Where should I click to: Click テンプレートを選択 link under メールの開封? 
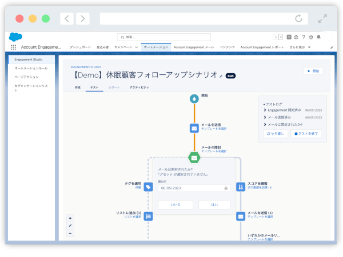click(x=214, y=151)
